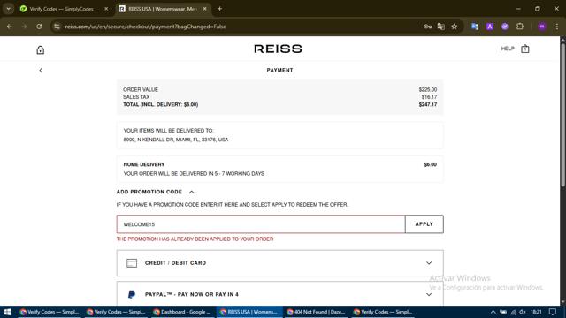The image size is (566, 318).
Task: Open volume control in system tray
Action: (x=523, y=312)
